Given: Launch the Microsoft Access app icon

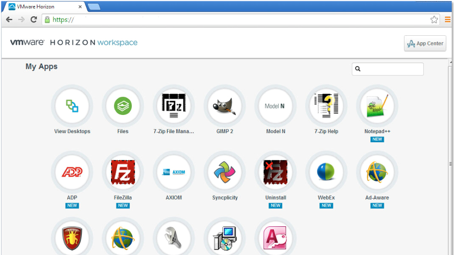Looking at the screenshot, I should coord(275,238).
